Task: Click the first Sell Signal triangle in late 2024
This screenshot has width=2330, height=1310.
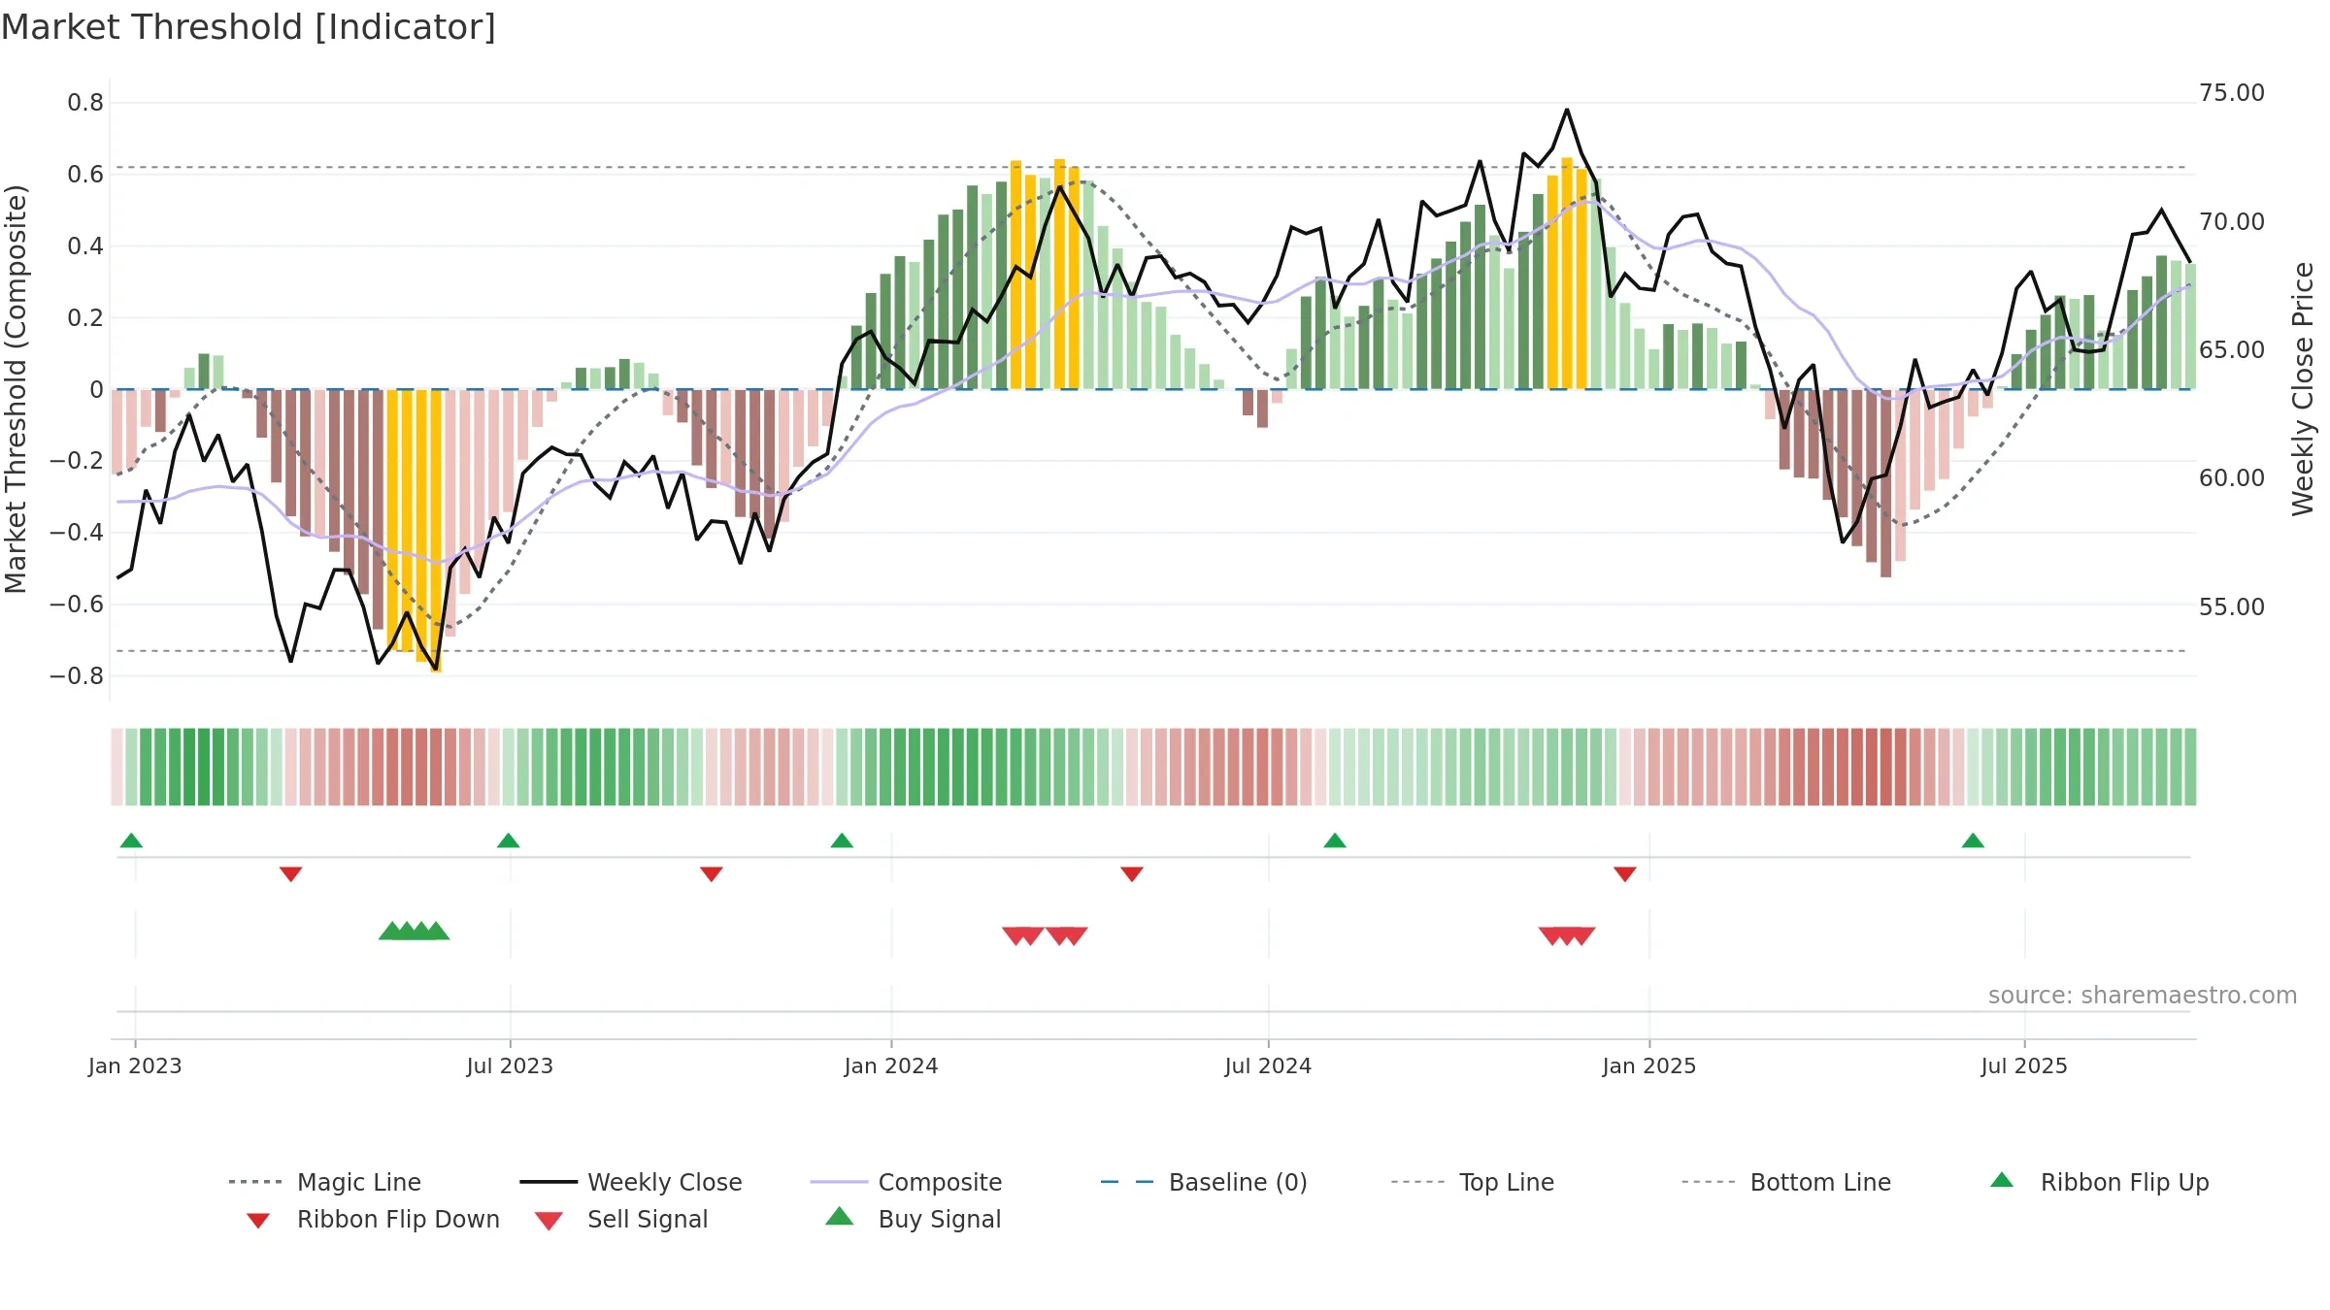Action: (x=1552, y=936)
